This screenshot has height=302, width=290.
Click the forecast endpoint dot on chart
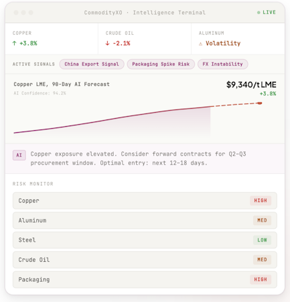[260, 103]
